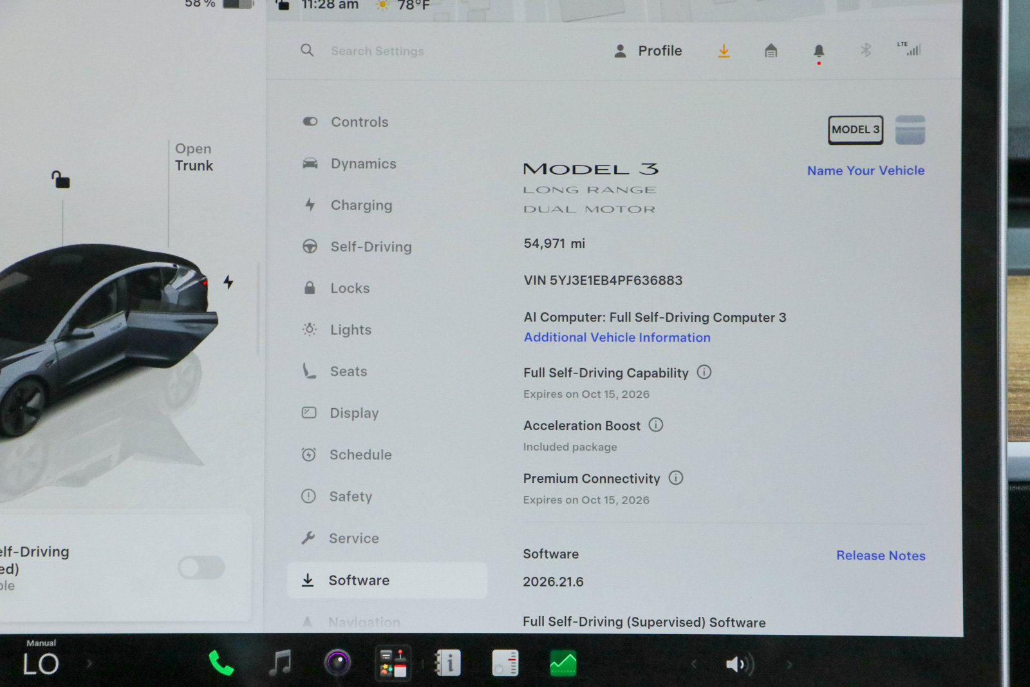Select the blue-gray vehicle color swatch
This screenshot has width=1030, height=687.
[910, 130]
